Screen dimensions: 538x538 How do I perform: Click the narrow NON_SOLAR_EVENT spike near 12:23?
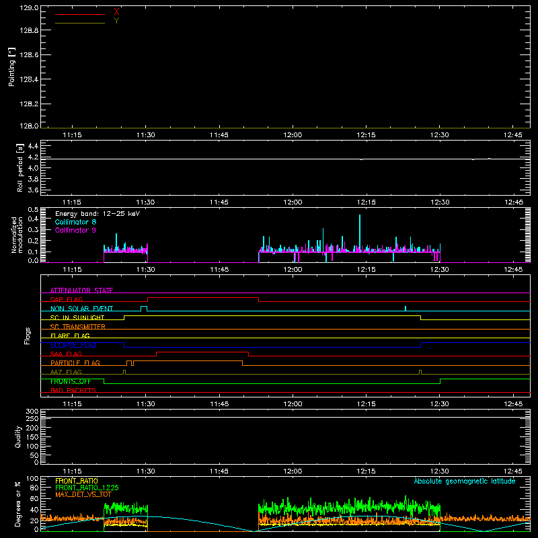[x=406, y=309]
